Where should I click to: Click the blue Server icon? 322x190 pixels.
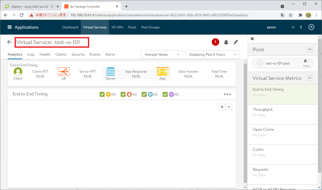click(x=111, y=72)
